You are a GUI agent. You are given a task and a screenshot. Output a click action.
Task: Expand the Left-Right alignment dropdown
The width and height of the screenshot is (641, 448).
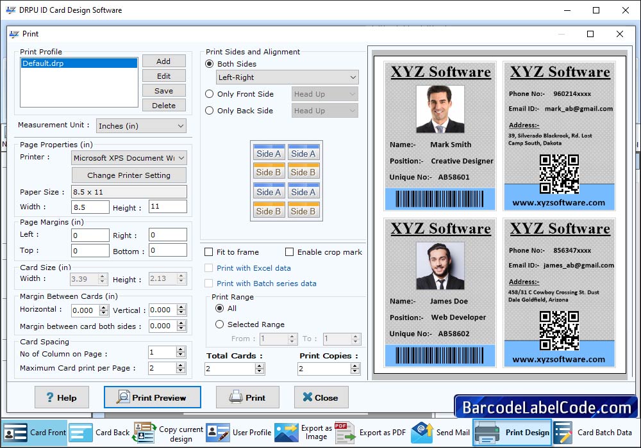click(x=287, y=77)
